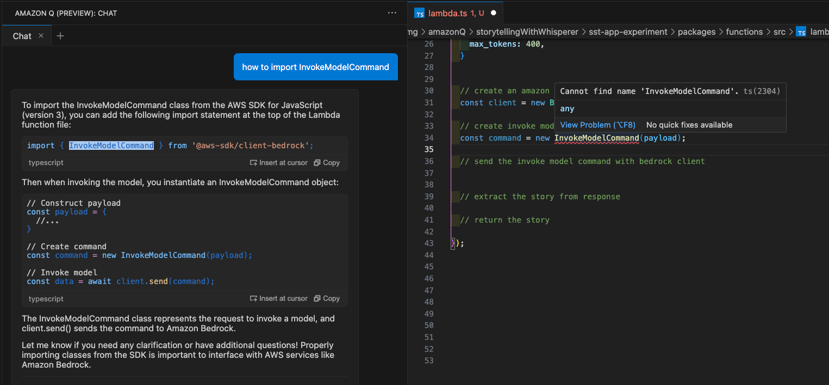This screenshot has width=829, height=385.
Task: Select highlighted InvokeModelCommand in import snippet
Action: coord(111,146)
